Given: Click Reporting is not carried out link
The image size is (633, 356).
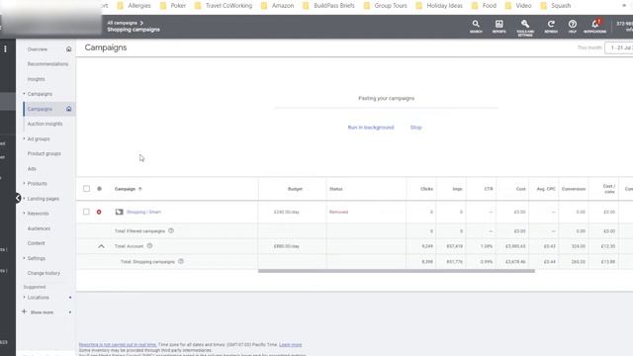Looking at the screenshot, I should coord(118,345).
